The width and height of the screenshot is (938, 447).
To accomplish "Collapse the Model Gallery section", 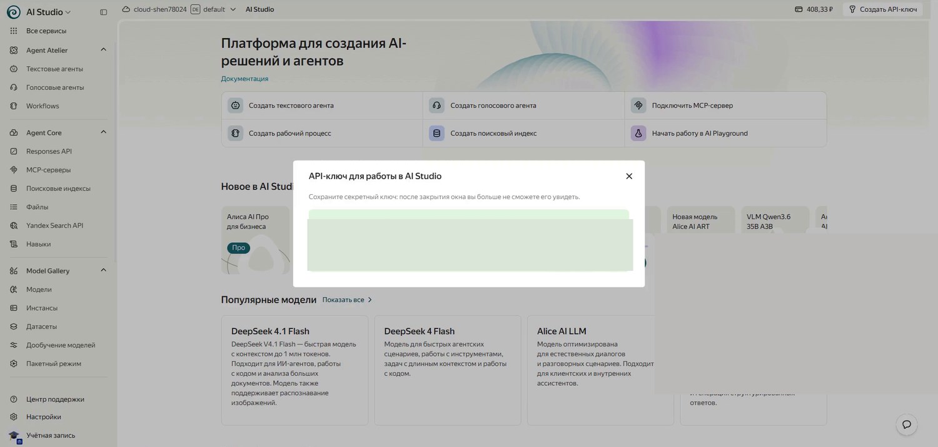I will pos(104,271).
